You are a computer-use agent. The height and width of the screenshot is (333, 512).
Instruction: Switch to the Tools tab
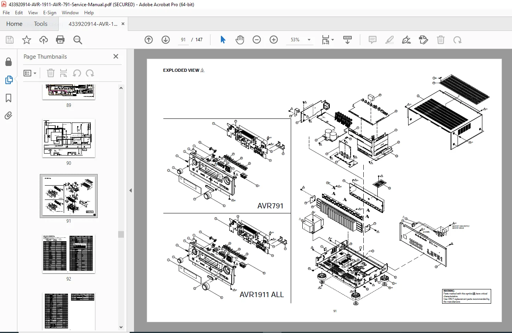pos(41,24)
